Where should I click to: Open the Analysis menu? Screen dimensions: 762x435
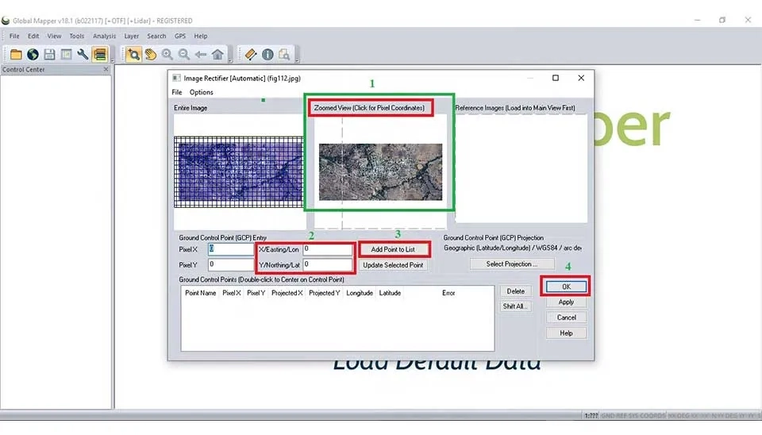tap(104, 36)
